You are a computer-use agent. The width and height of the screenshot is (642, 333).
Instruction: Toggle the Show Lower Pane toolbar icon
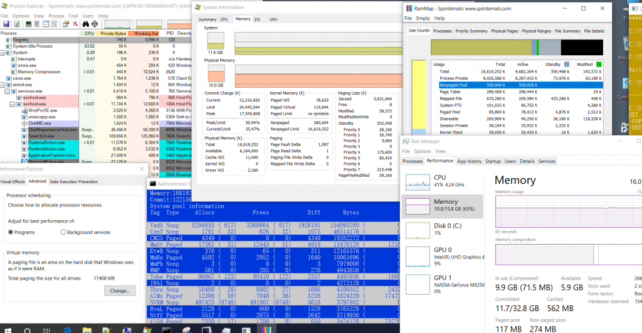(x=46, y=24)
